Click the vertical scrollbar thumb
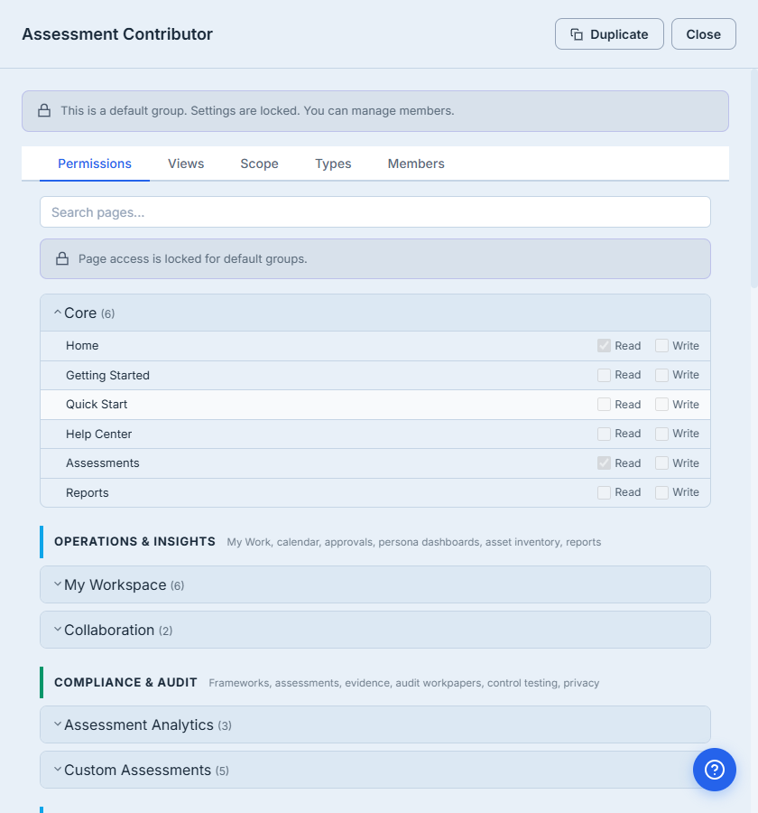Viewport: 758px width, 813px height. [x=753, y=178]
